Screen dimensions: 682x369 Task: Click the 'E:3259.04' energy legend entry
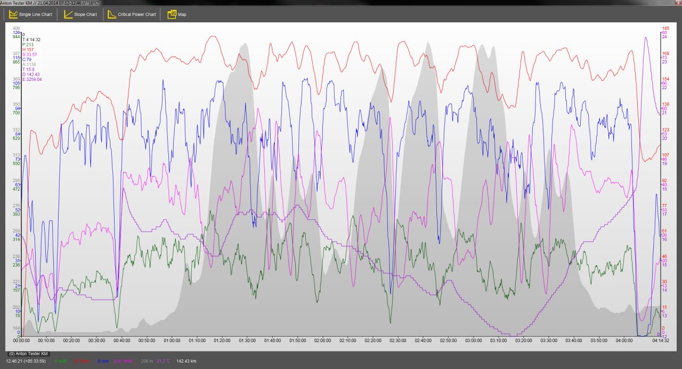32,79
